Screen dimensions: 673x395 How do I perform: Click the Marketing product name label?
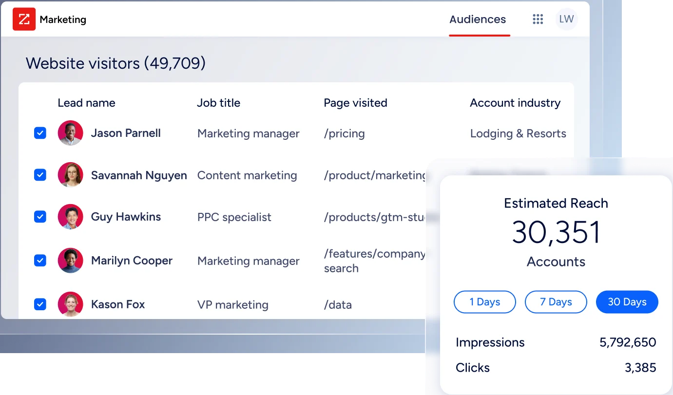point(63,19)
